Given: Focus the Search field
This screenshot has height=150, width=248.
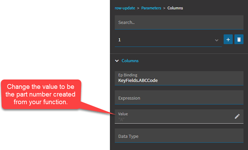Looking at the screenshot, I should [x=179, y=22].
